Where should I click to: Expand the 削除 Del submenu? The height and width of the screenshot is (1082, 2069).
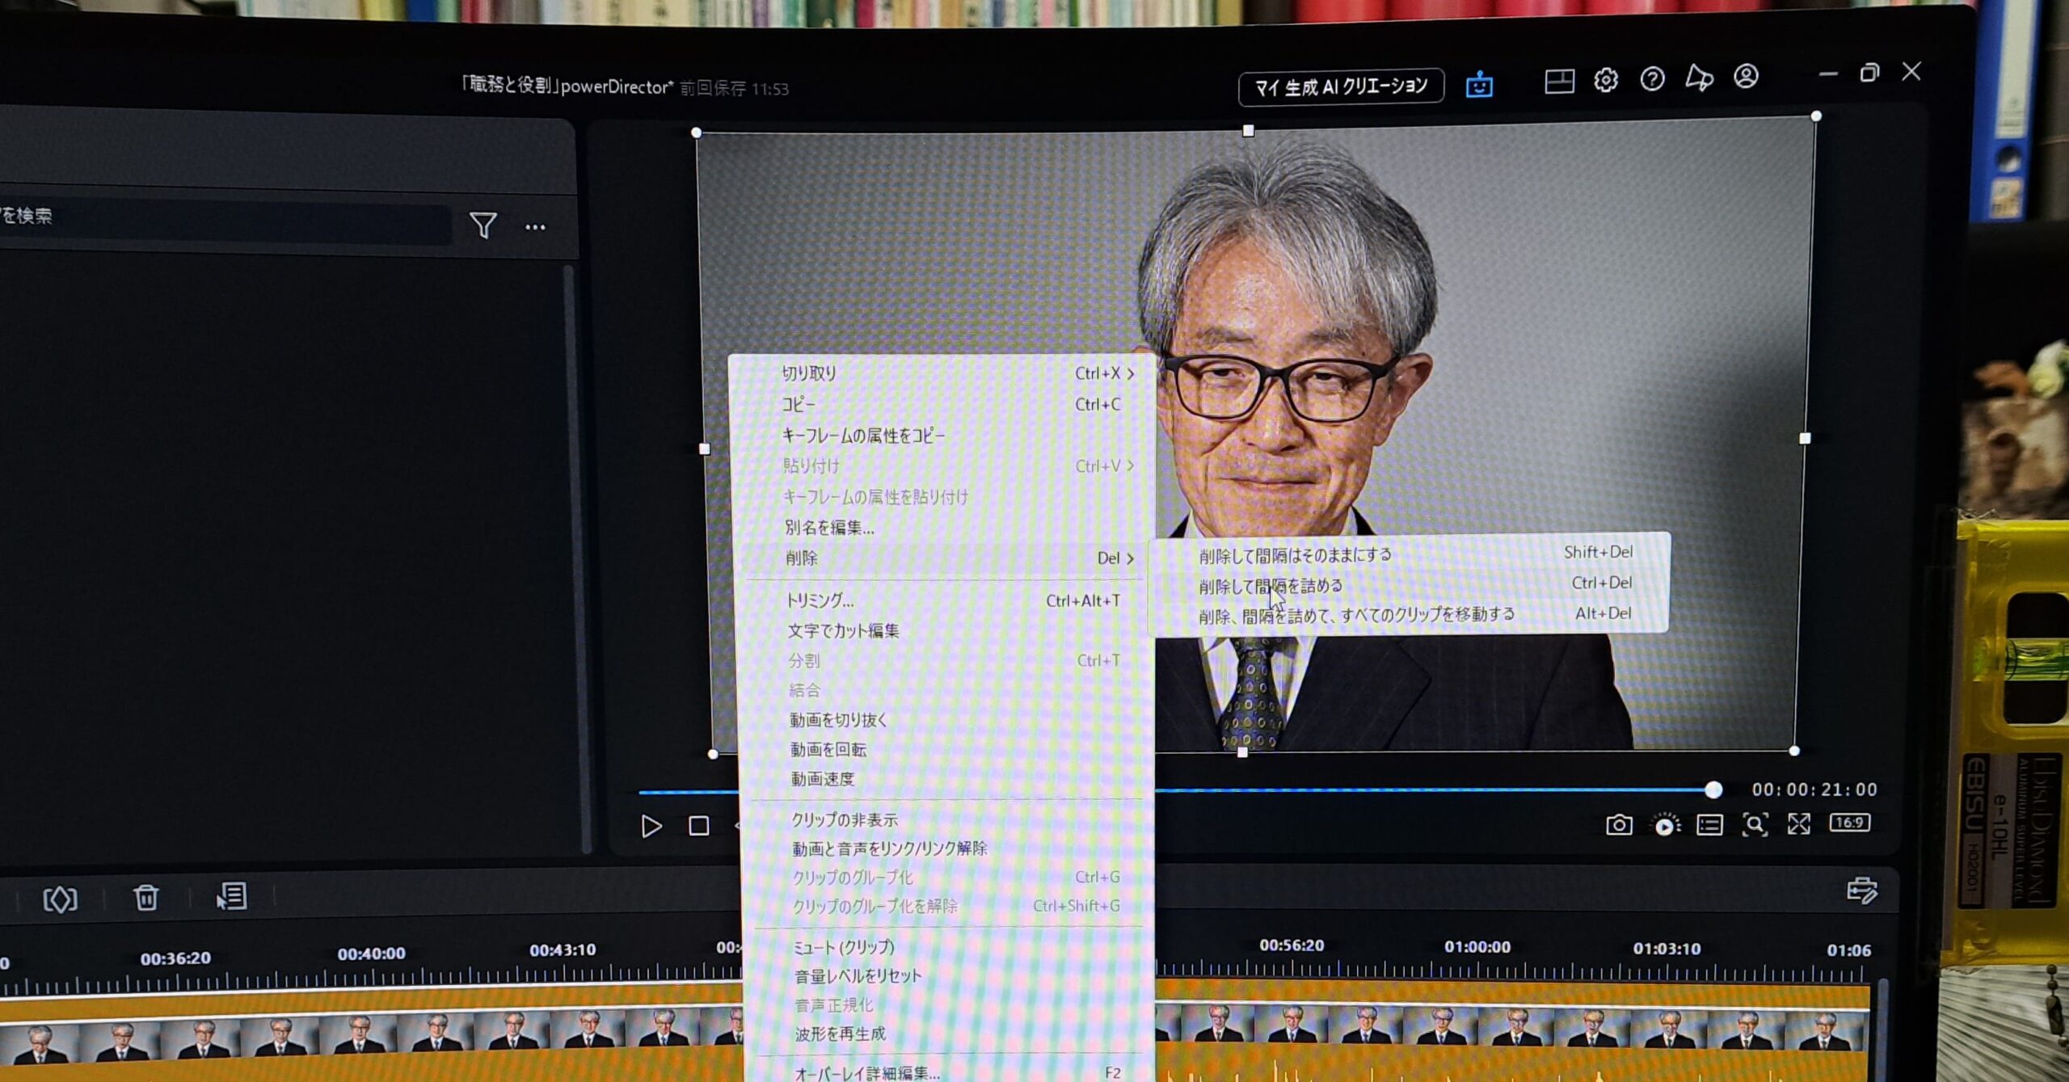942,558
